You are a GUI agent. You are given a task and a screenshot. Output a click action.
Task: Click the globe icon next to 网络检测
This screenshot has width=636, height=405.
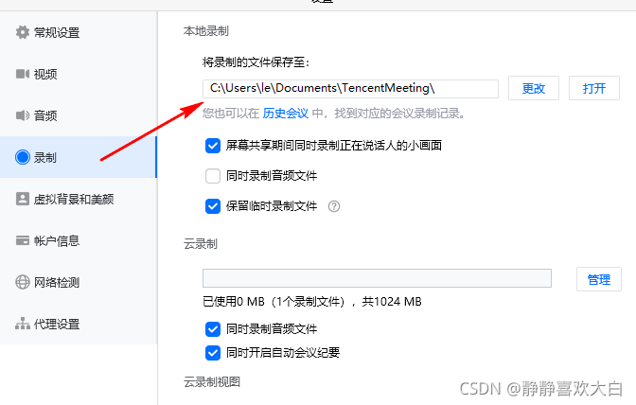pos(23,282)
